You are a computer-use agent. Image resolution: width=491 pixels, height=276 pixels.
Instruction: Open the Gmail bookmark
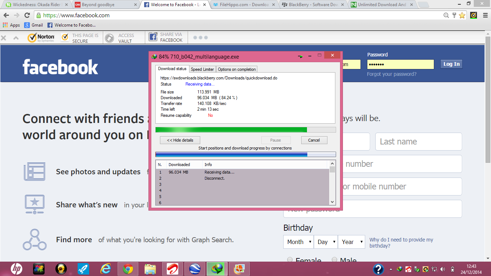tap(33, 25)
